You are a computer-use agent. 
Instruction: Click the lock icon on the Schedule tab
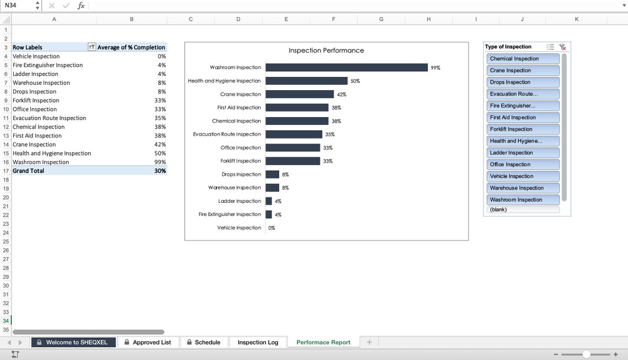click(190, 341)
